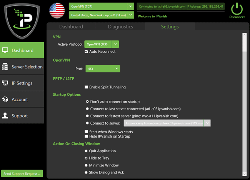Click the United States flag icon
This screenshot has height=180, width=250.
(x=57, y=10)
